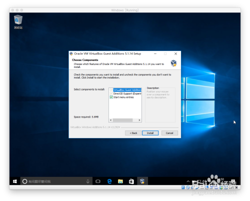Show hidden system tray icons

pyautogui.click(x=188, y=181)
